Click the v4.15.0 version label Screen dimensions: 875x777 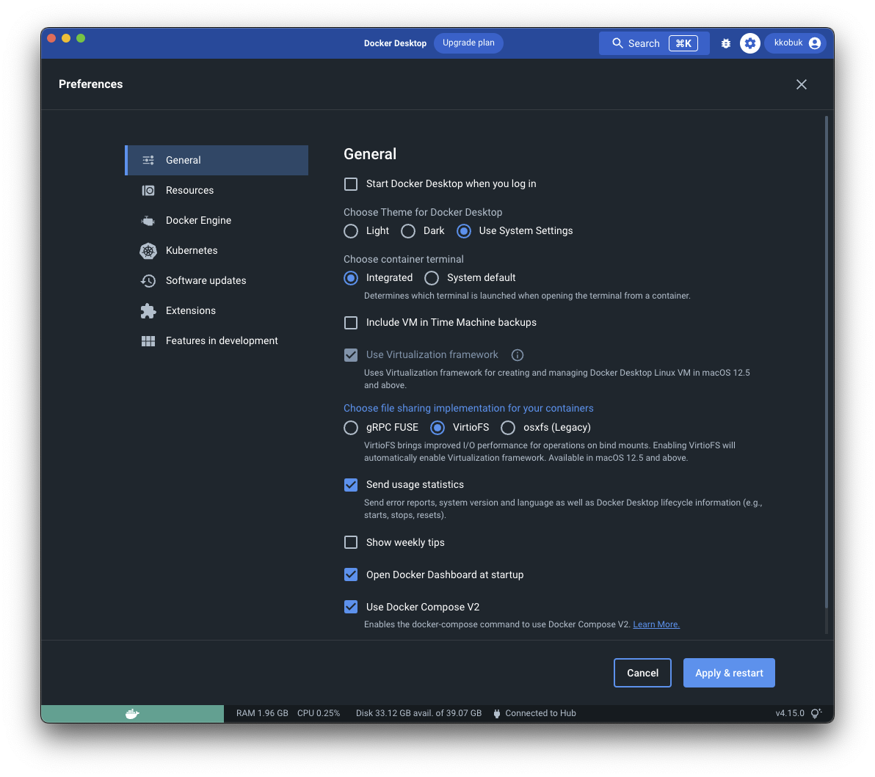click(790, 713)
